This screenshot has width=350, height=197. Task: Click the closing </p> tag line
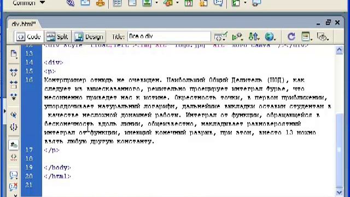point(52,150)
